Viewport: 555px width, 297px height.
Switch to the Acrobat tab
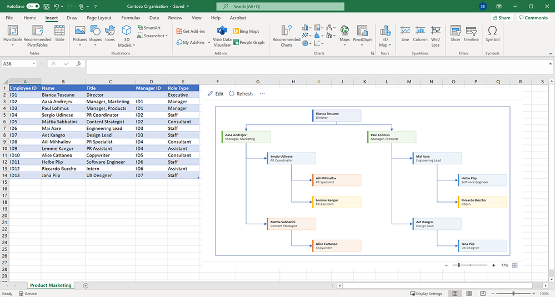coord(238,18)
